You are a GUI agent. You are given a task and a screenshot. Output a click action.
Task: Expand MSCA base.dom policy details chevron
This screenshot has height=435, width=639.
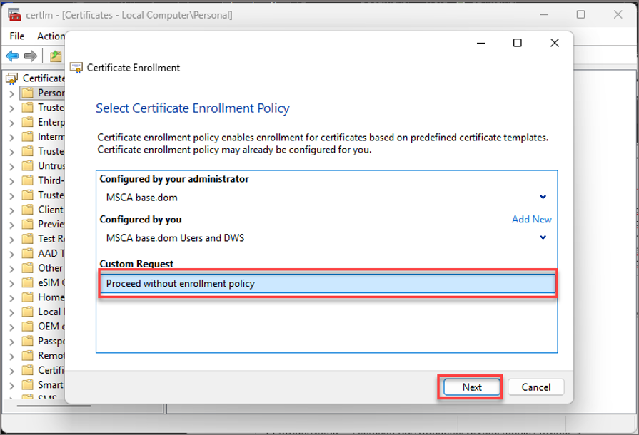coord(543,197)
